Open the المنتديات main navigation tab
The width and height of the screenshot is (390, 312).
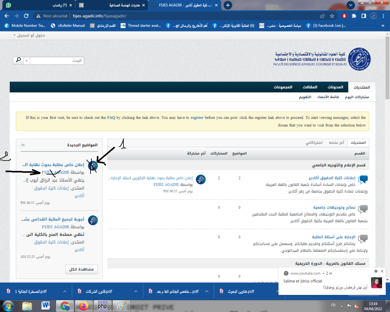point(362,87)
